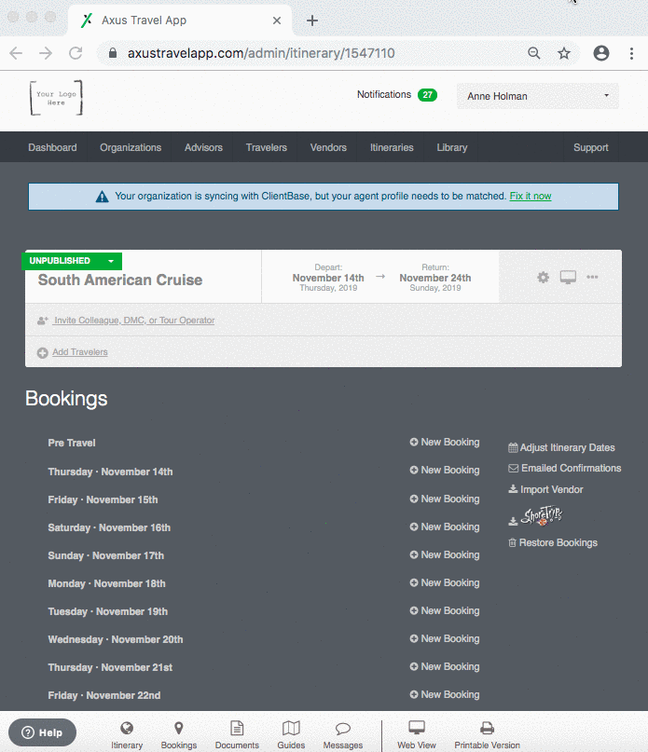This screenshot has height=752, width=648.
Task: Click the South American Cruise title
Action: [x=120, y=280]
